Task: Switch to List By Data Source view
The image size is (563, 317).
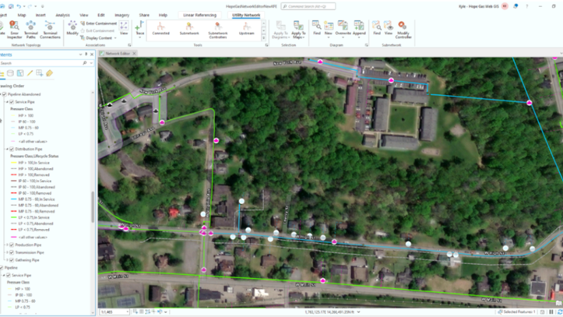Action: click(10, 73)
